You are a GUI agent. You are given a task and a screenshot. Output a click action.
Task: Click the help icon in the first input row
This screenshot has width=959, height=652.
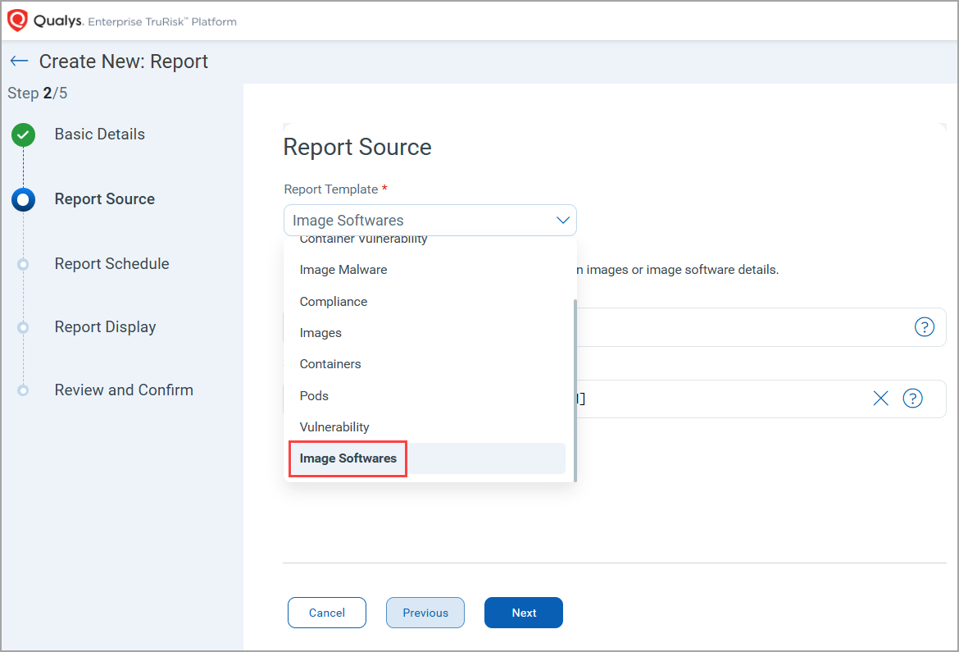click(924, 327)
